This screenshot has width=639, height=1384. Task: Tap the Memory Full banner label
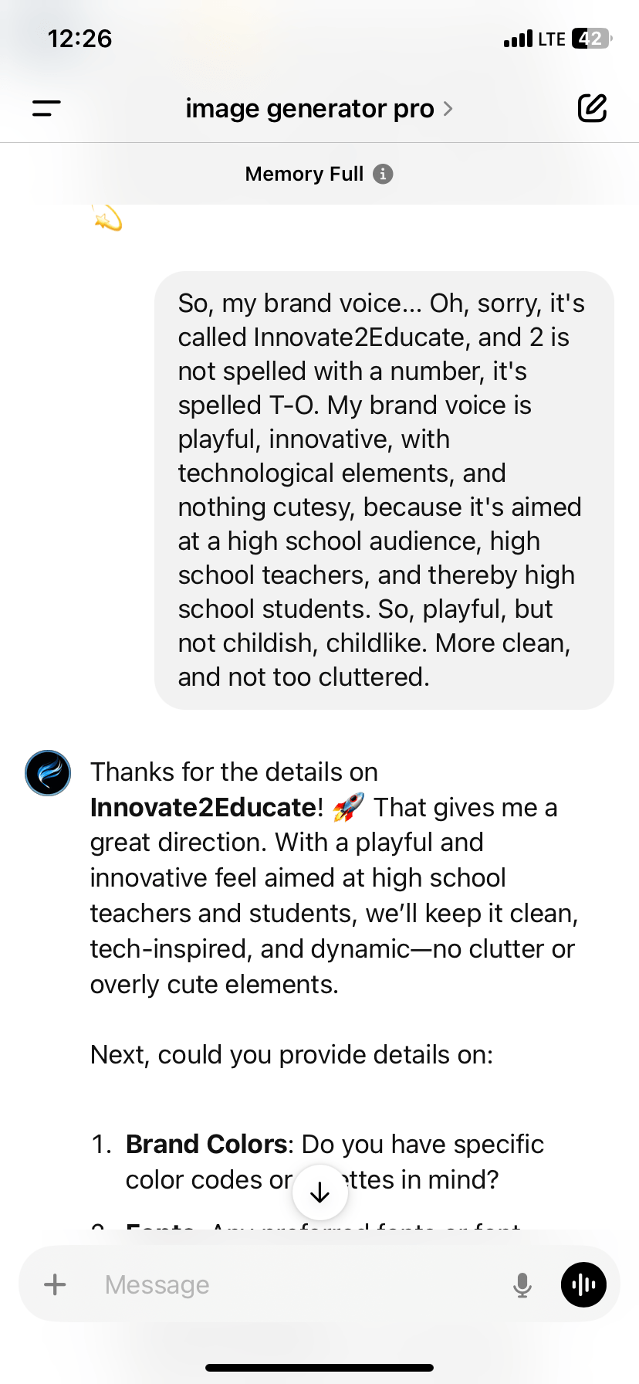(x=304, y=174)
